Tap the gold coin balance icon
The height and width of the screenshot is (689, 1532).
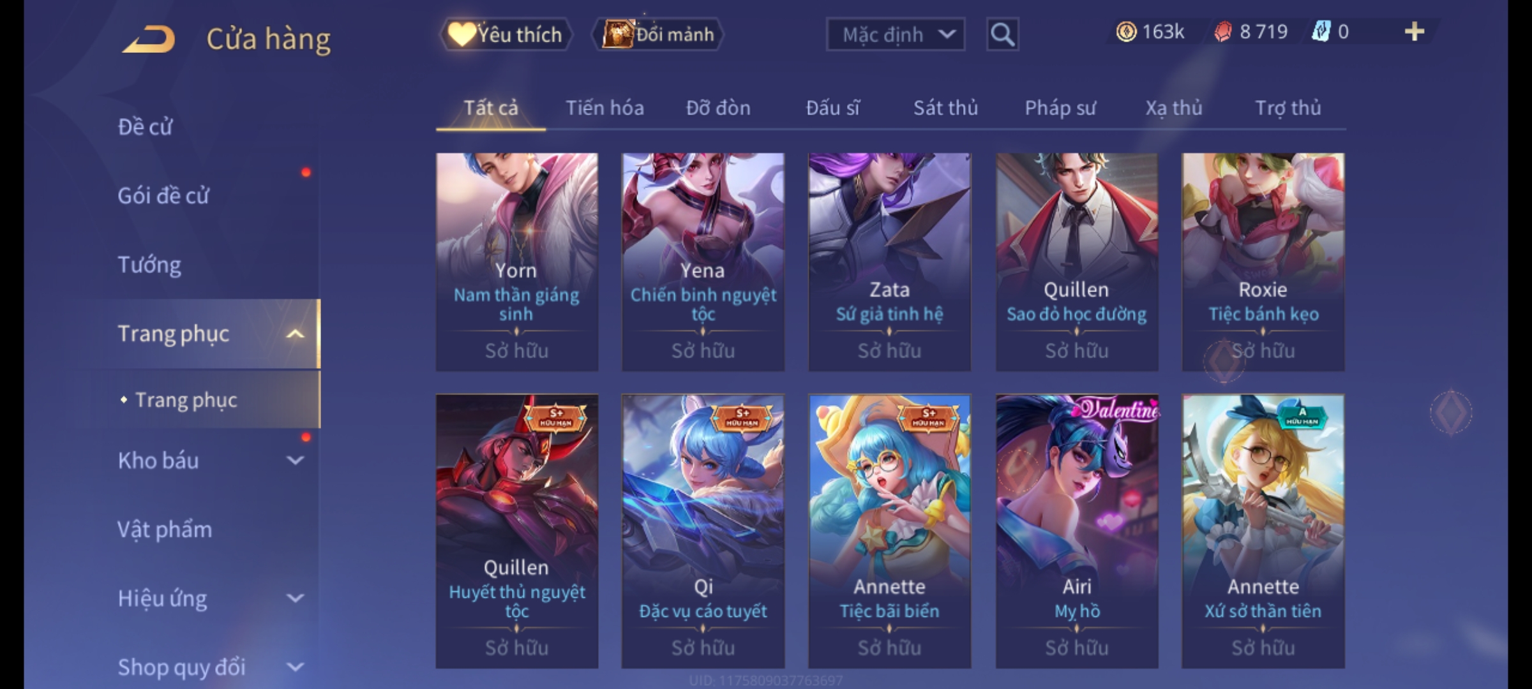click(1126, 32)
